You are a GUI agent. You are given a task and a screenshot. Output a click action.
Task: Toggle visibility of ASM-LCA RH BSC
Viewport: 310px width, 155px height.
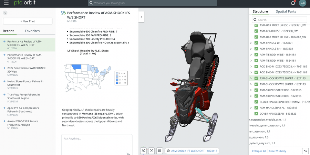tap(256, 31)
